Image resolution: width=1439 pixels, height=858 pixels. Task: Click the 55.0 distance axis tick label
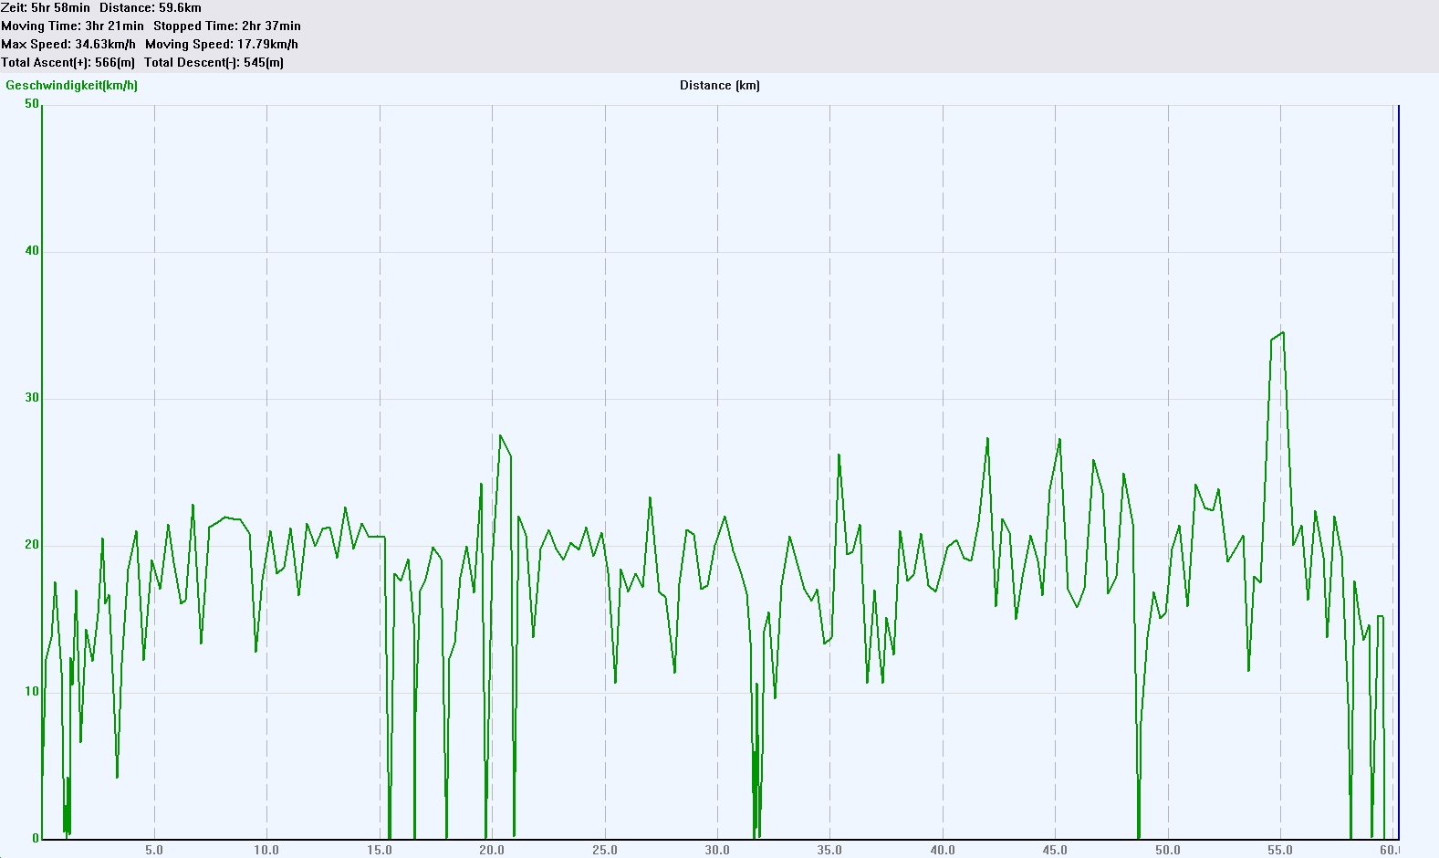click(1280, 850)
